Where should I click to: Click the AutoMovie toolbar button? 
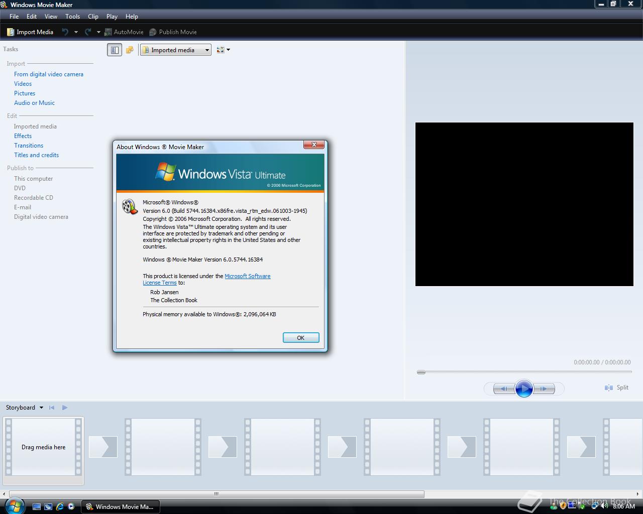tap(124, 32)
